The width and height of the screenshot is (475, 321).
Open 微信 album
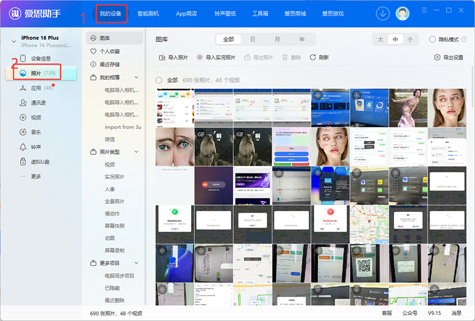(110, 139)
